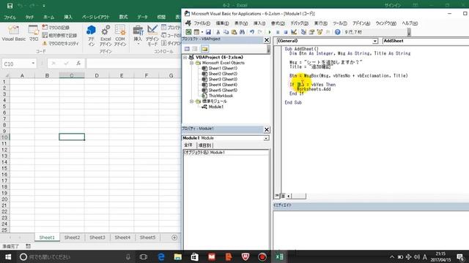The width and height of the screenshot is (469, 263).
Task: Click the Cut scissors icon in VBA toolbar
Action: (218, 32)
